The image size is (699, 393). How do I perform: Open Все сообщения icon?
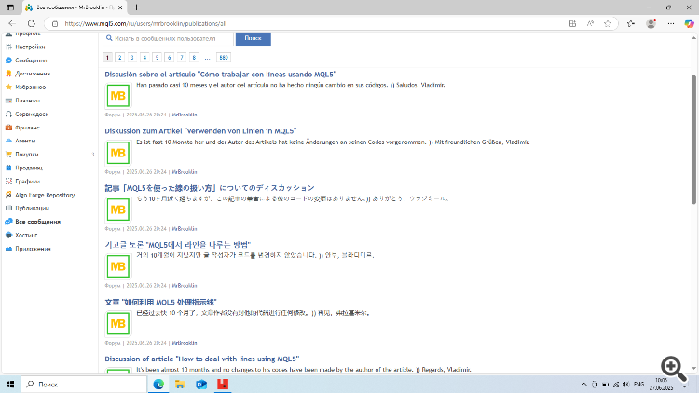(8, 222)
